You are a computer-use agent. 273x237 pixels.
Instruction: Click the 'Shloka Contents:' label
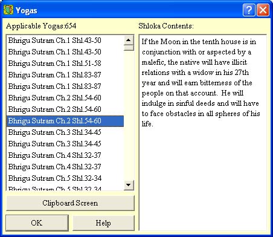pyautogui.click(x=166, y=26)
